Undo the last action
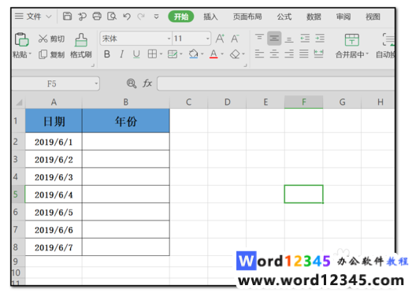412x293 pixels. coord(127,17)
